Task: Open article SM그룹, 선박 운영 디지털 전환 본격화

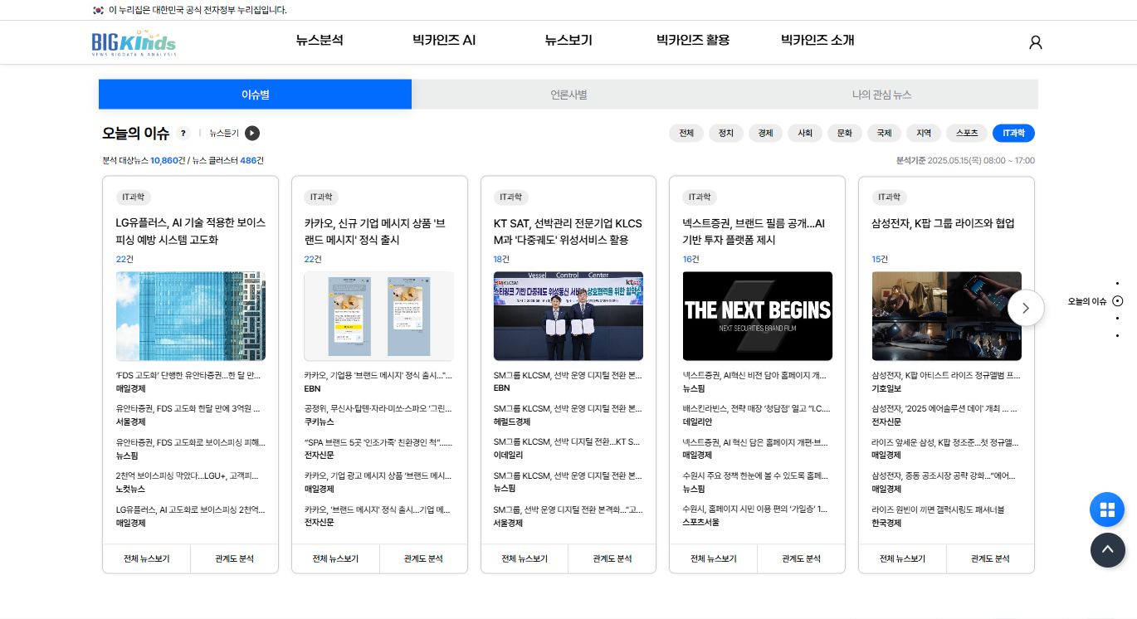Action: [x=568, y=509]
